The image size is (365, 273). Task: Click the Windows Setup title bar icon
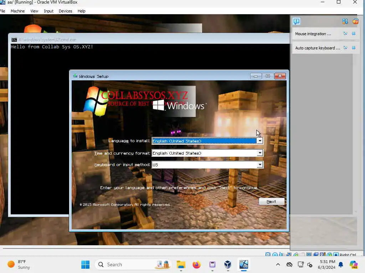pyautogui.click(x=75, y=76)
